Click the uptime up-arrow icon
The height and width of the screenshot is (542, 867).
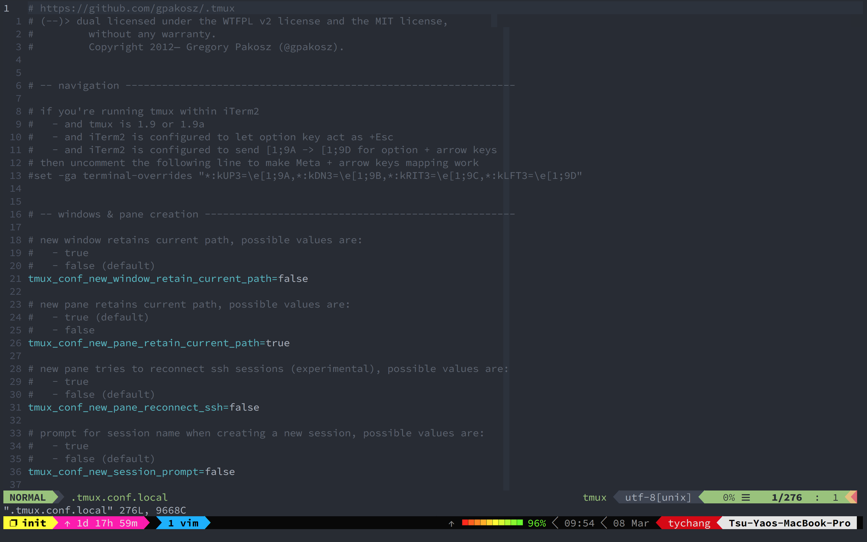(x=67, y=523)
